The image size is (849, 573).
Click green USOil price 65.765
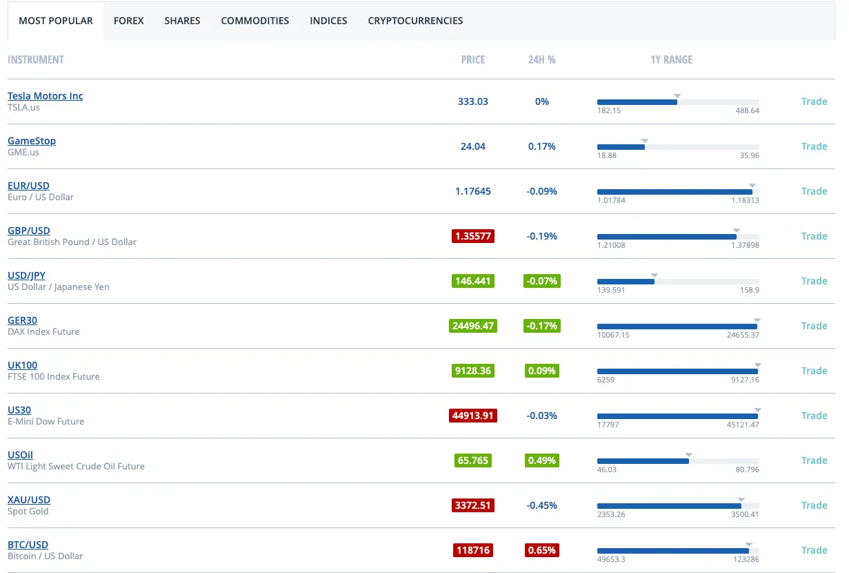tap(473, 460)
